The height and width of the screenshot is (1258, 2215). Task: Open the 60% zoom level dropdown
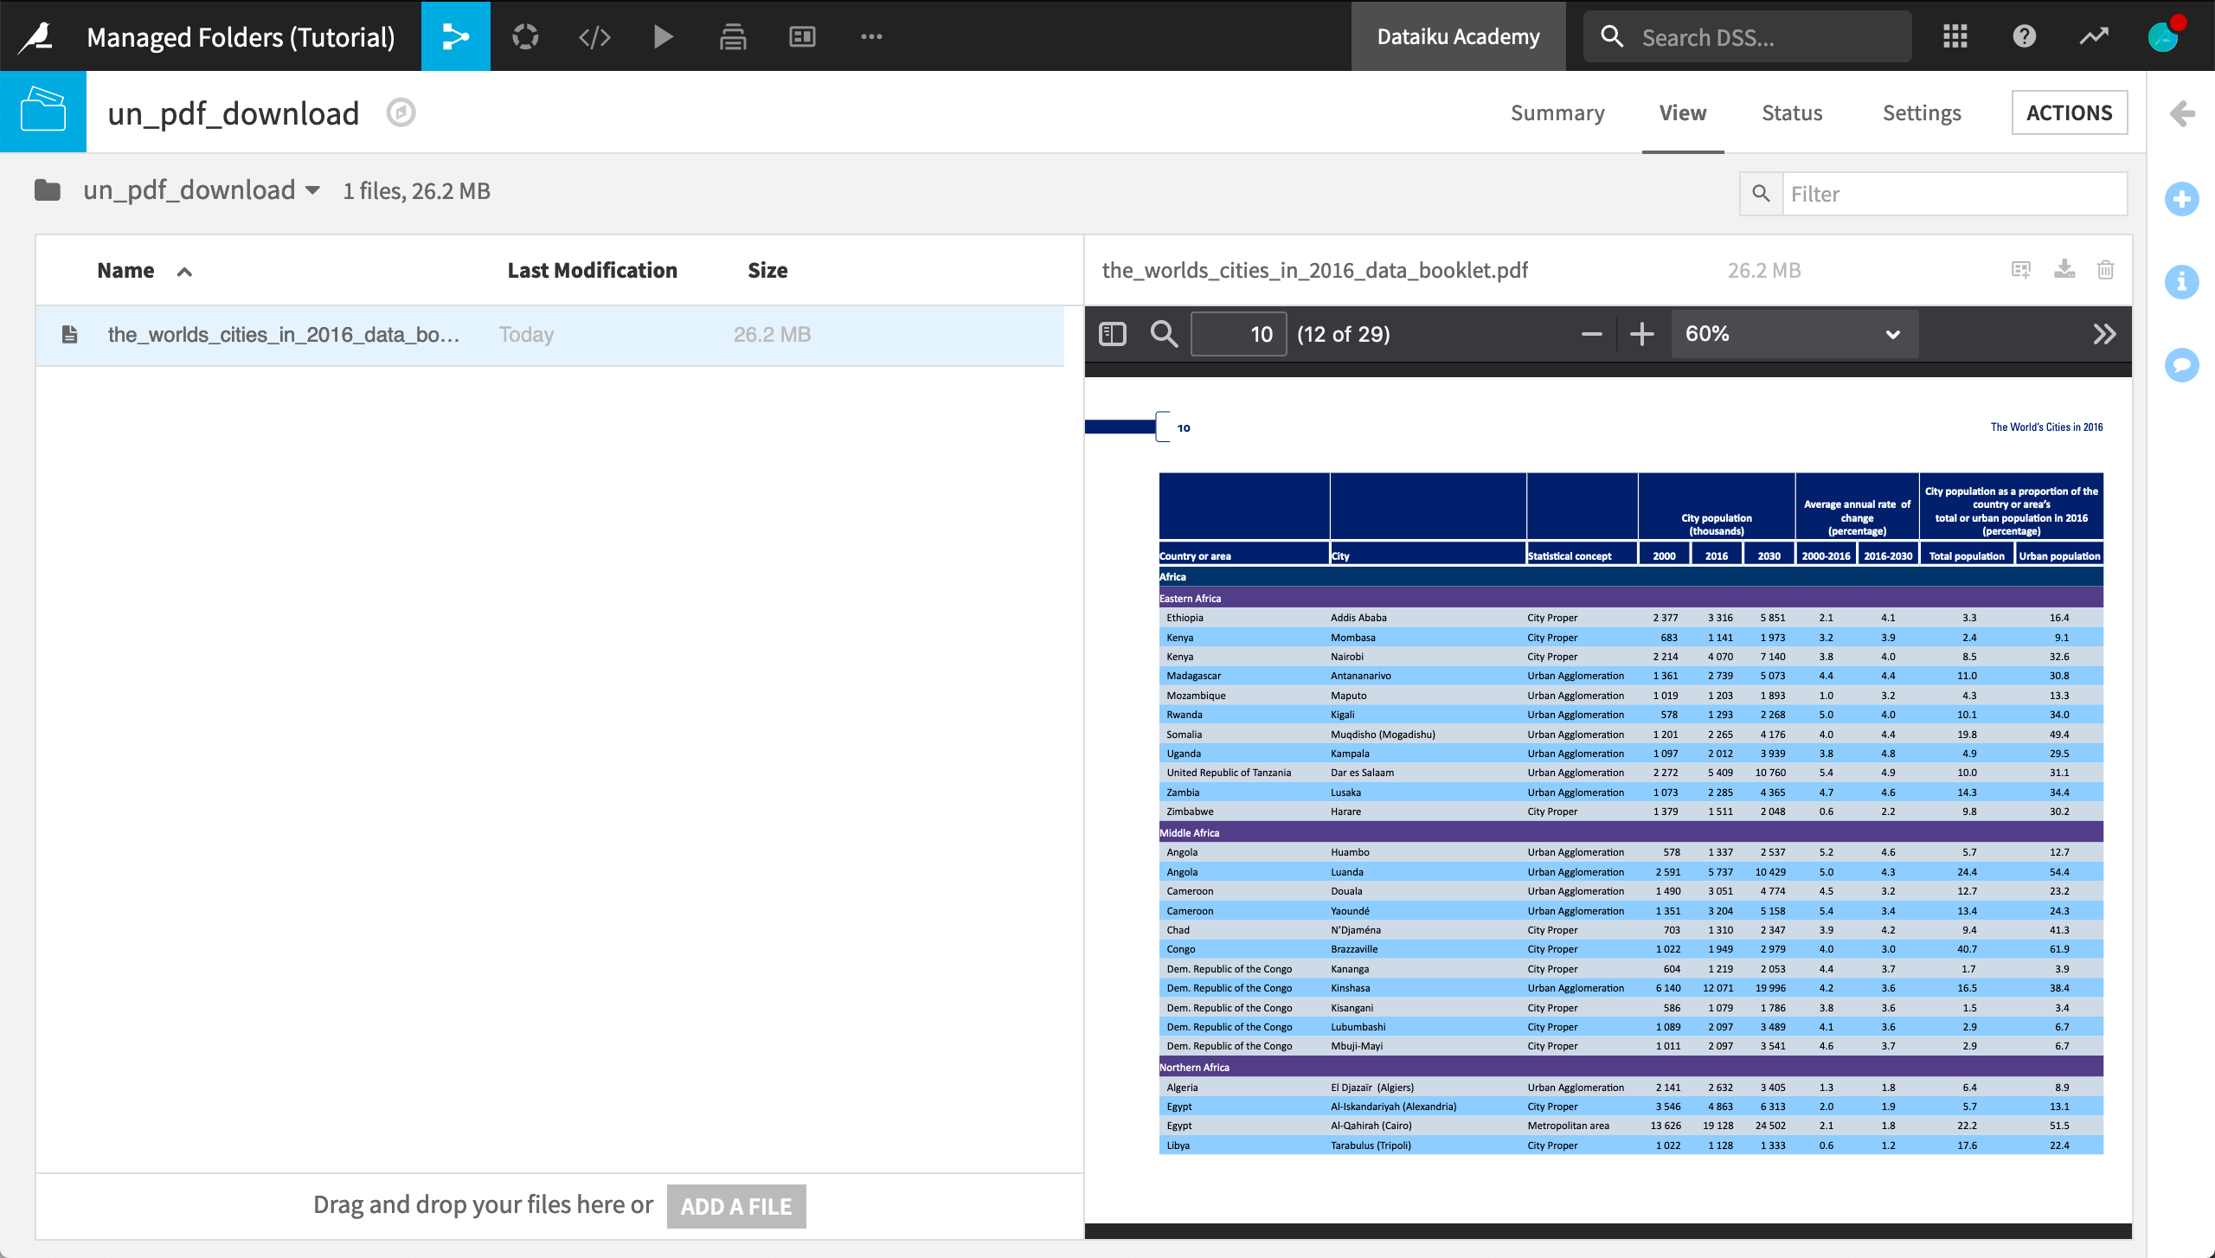tap(1794, 334)
